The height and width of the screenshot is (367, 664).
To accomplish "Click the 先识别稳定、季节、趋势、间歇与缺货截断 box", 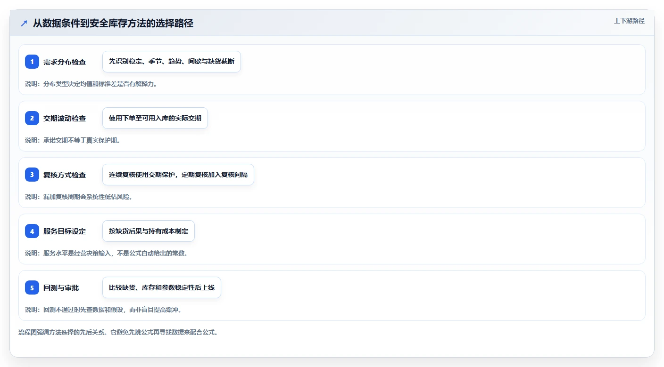I will (172, 62).
